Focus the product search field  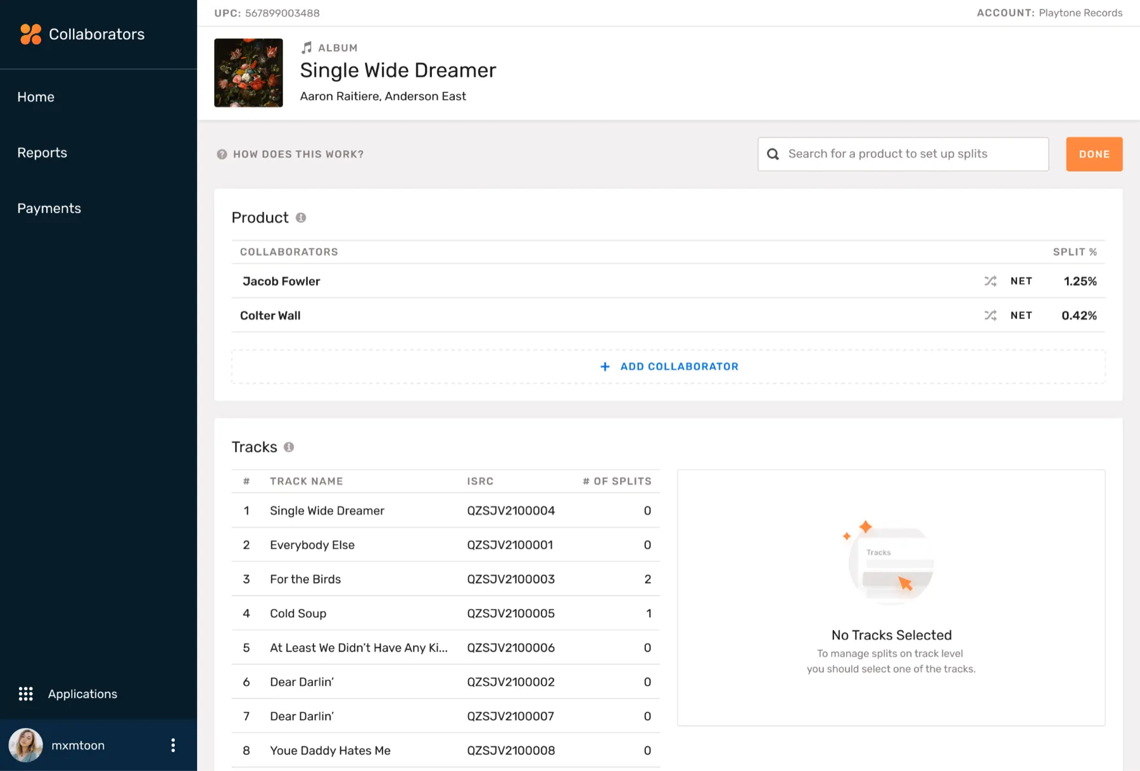pyautogui.click(x=903, y=154)
